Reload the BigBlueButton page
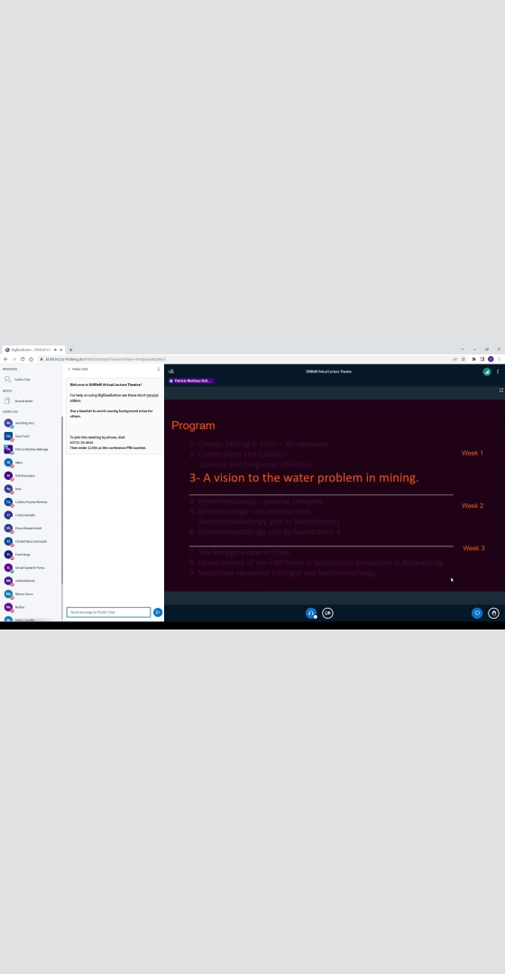 (23, 359)
